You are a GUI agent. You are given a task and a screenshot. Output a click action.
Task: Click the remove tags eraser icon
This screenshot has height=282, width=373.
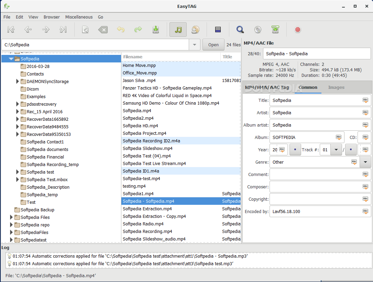click(x=103, y=30)
